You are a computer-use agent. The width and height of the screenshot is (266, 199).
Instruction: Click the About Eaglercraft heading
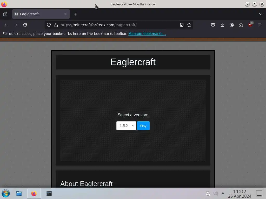tap(86, 184)
